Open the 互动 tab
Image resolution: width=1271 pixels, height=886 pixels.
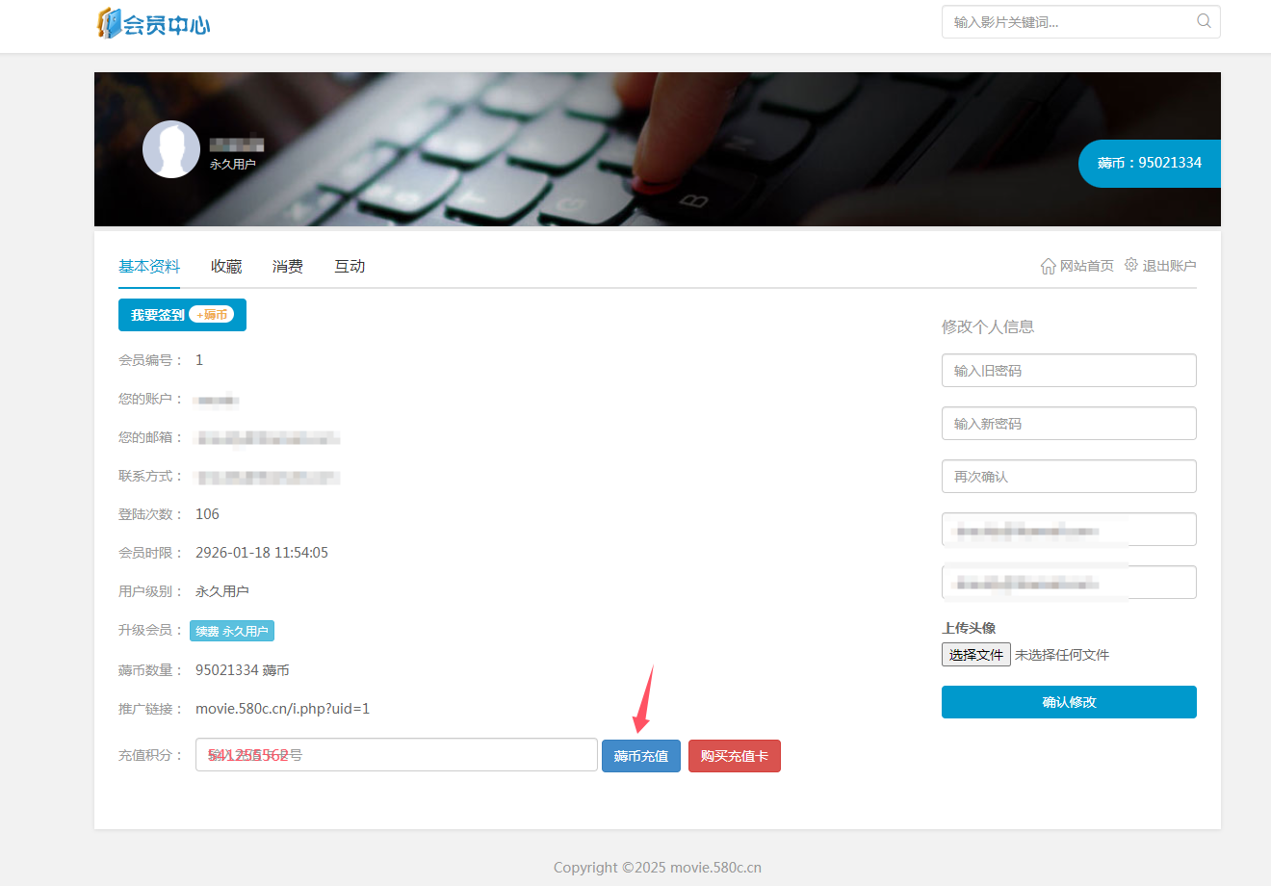click(350, 267)
